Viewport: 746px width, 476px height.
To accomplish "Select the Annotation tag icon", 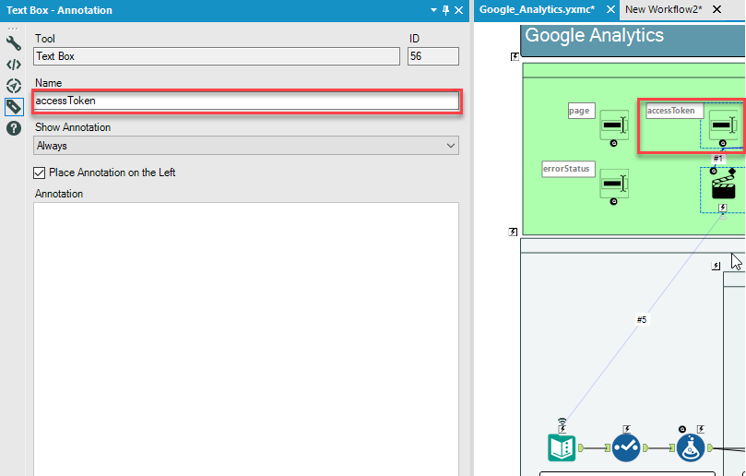I will [13, 107].
